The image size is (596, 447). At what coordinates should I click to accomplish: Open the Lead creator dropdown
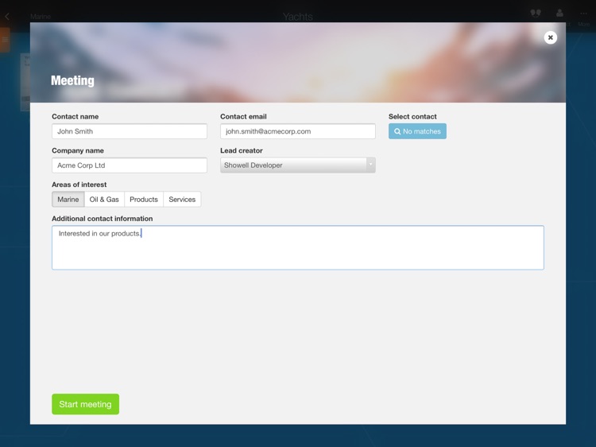tap(298, 165)
